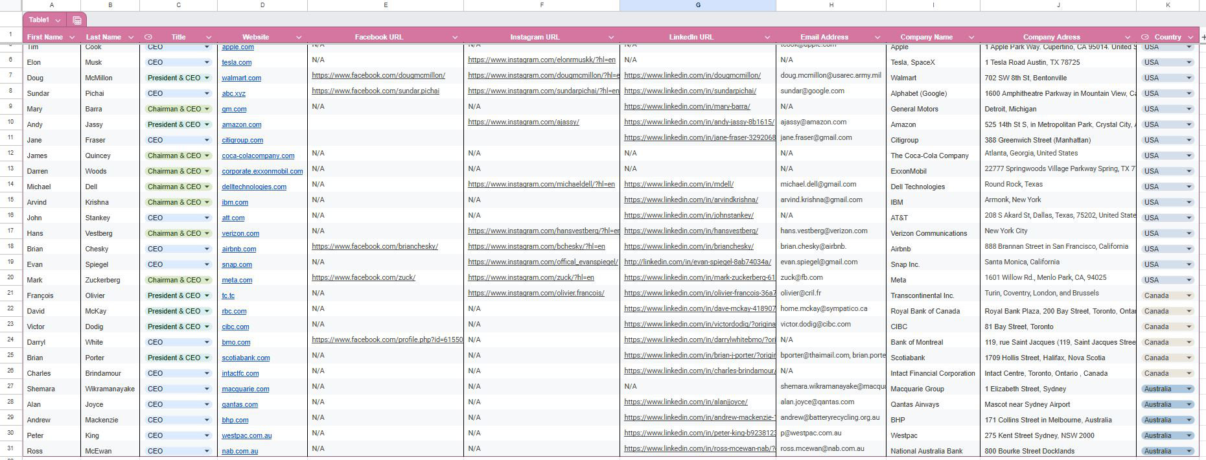Viewport: 1206px width, 460px height.
Task: Open Doug McMillon's Facebook URL
Action: [x=378, y=75]
